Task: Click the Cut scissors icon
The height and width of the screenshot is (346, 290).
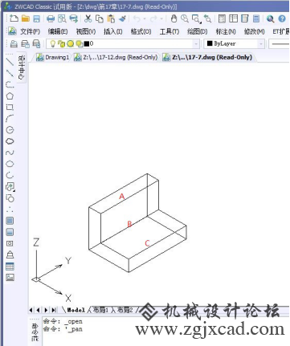Action: 88,18
